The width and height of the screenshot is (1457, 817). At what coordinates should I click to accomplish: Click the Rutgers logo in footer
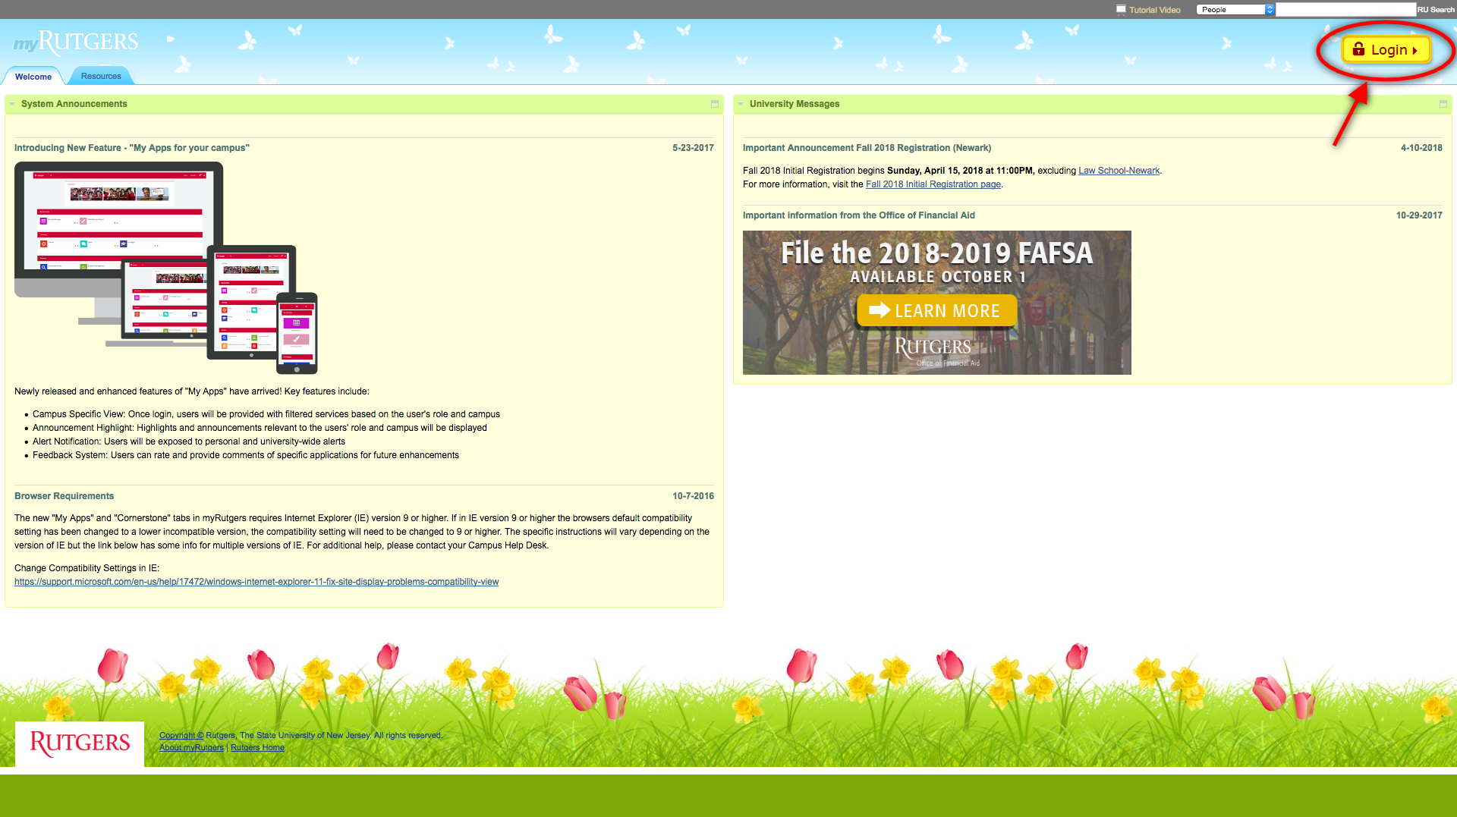point(80,743)
